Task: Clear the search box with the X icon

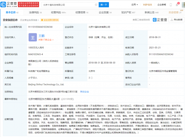Action: click(96, 5)
